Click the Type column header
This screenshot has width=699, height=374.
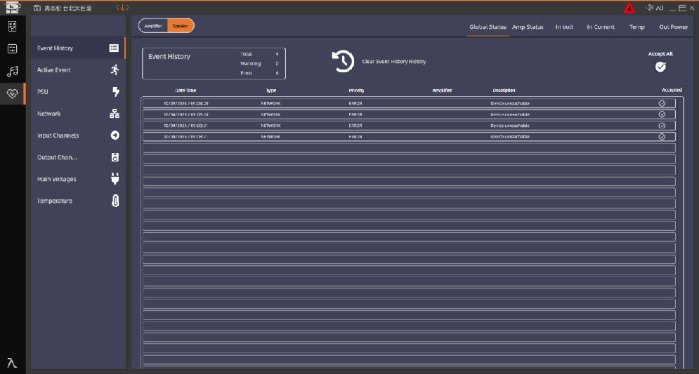[271, 91]
